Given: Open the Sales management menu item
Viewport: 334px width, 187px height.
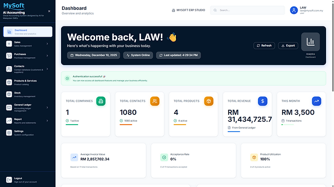Looking at the screenshot, I should tap(28, 44).
